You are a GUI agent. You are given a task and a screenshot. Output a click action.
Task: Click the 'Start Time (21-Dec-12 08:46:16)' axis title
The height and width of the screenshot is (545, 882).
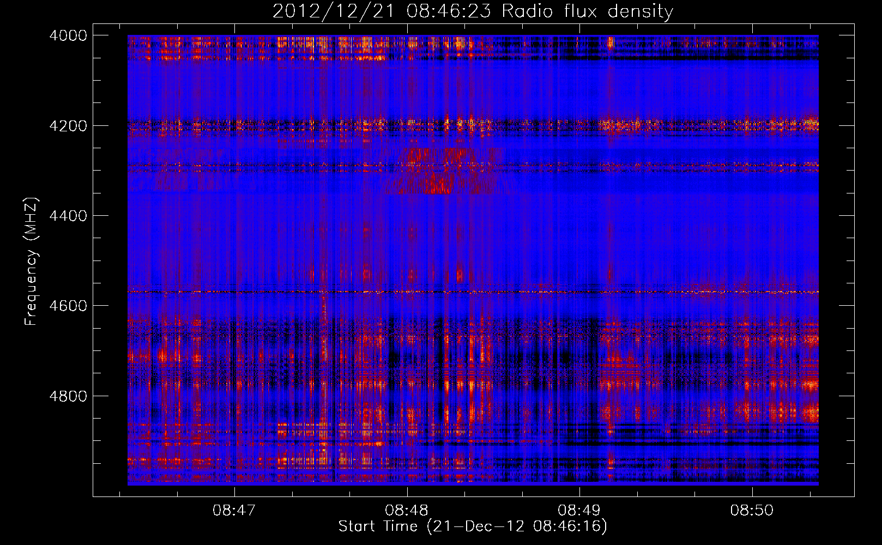click(x=473, y=526)
